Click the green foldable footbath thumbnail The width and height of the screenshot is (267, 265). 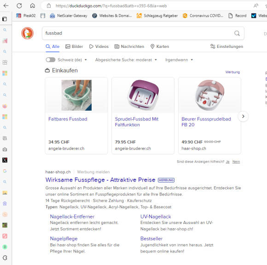pos(76,95)
